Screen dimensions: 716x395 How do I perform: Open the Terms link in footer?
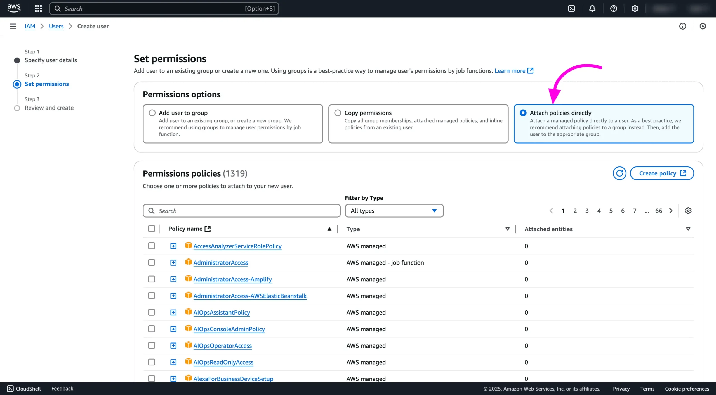click(647, 389)
